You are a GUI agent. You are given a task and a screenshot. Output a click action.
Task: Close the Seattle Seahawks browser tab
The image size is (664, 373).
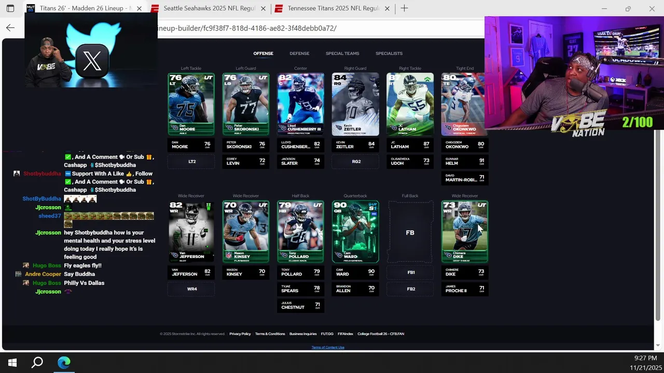(x=263, y=8)
